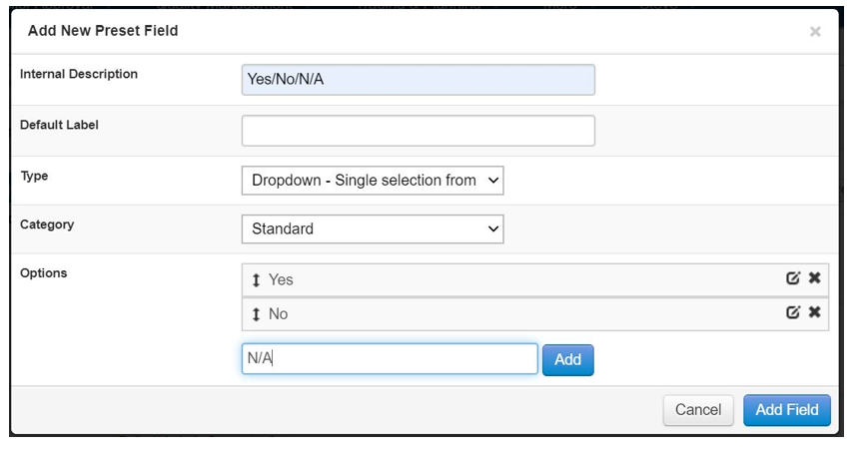Viewport: 867px width, 454px height.
Task: Click the edit icon for Yes option
Action: (x=793, y=279)
